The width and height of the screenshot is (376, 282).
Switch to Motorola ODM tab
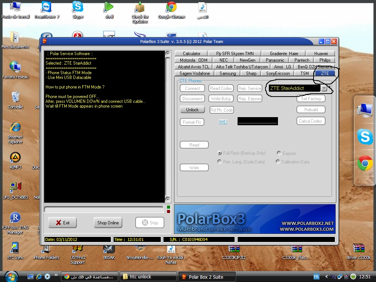194,60
